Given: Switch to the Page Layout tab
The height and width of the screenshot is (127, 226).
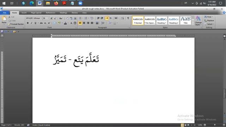Looking at the screenshot, I should tap(36, 13).
